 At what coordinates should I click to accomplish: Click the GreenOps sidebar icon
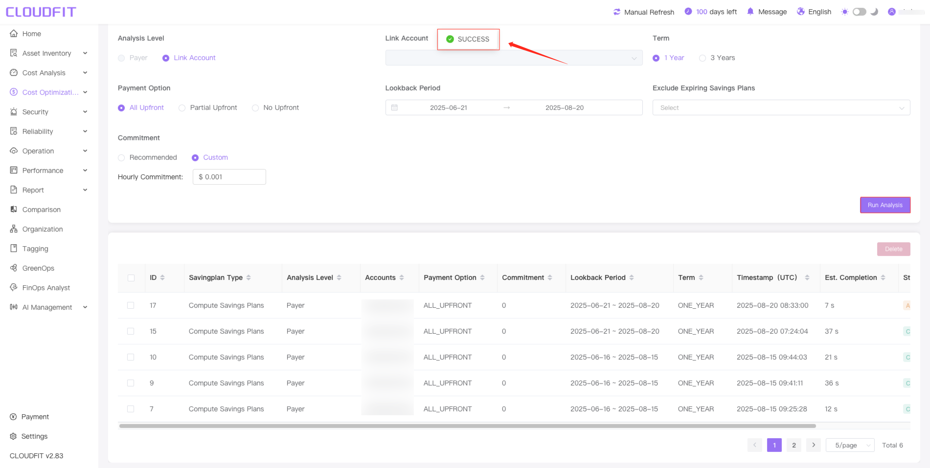(x=14, y=268)
